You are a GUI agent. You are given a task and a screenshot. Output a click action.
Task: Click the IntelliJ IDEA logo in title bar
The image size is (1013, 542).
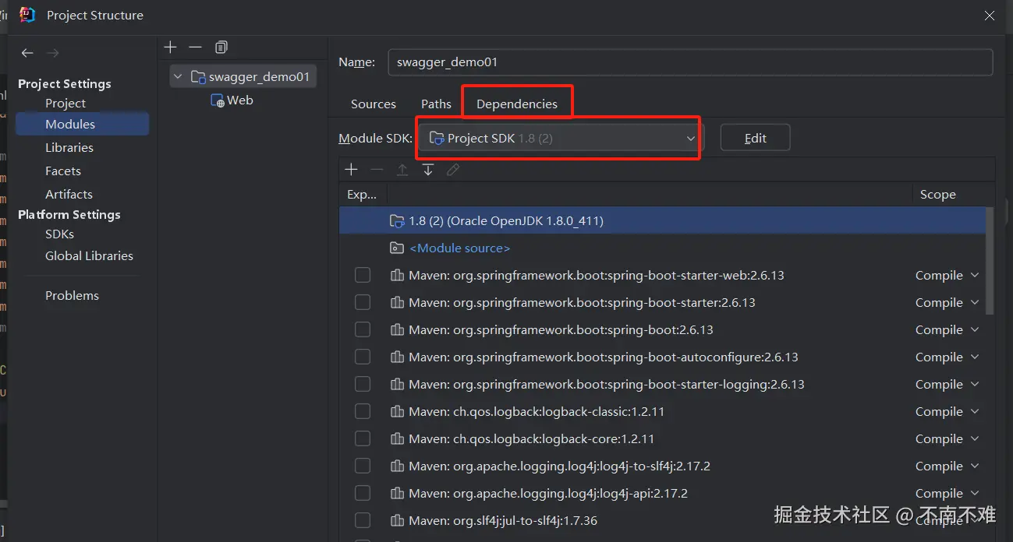(x=27, y=15)
